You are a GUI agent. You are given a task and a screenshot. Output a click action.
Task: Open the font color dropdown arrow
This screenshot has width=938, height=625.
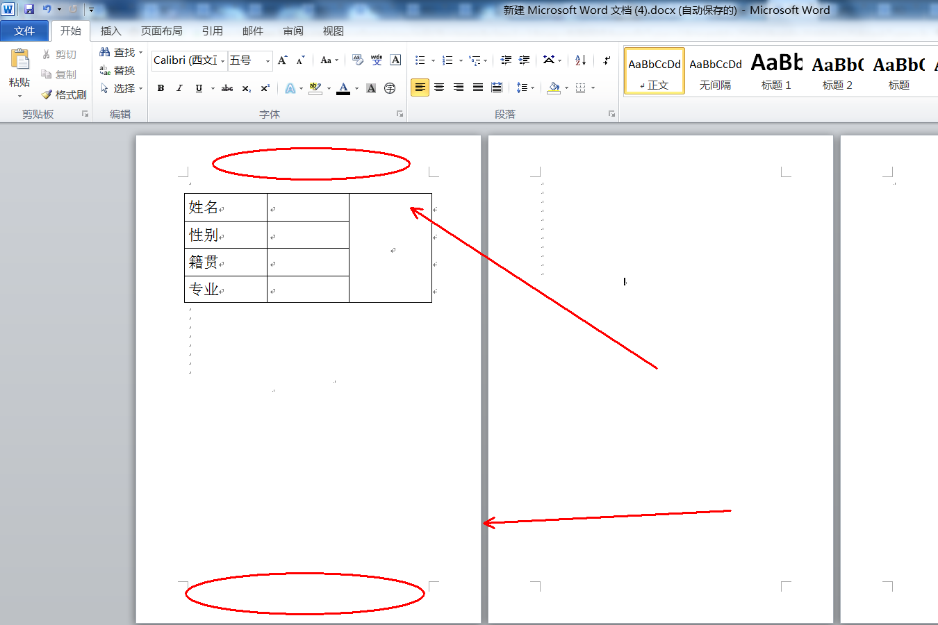(356, 88)
